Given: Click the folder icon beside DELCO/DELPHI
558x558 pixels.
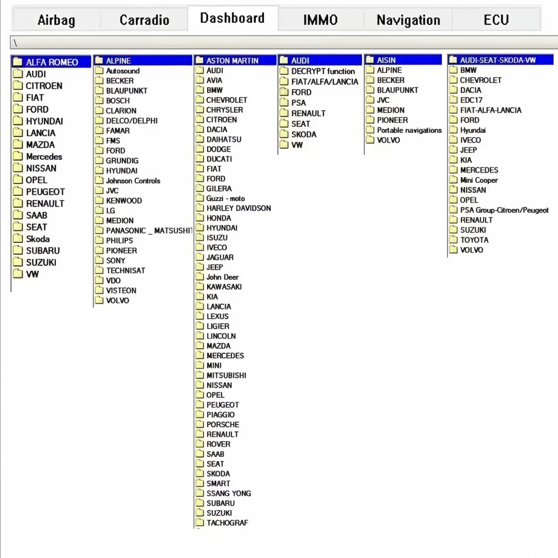Looking at the screenshot, I should (99, 120).
